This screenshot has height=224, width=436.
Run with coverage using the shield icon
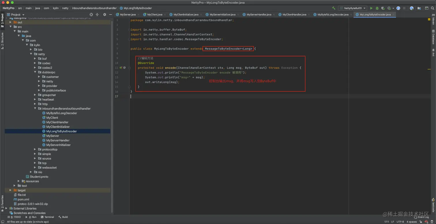coord(383,8)
